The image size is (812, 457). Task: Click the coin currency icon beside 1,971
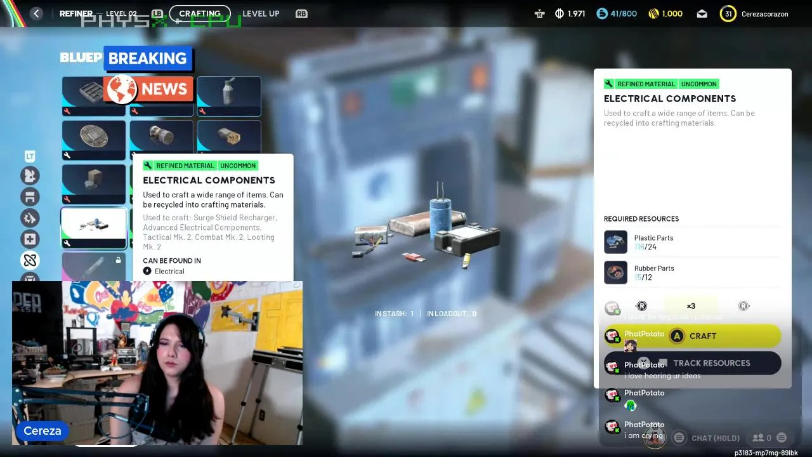tap(560, 13)
